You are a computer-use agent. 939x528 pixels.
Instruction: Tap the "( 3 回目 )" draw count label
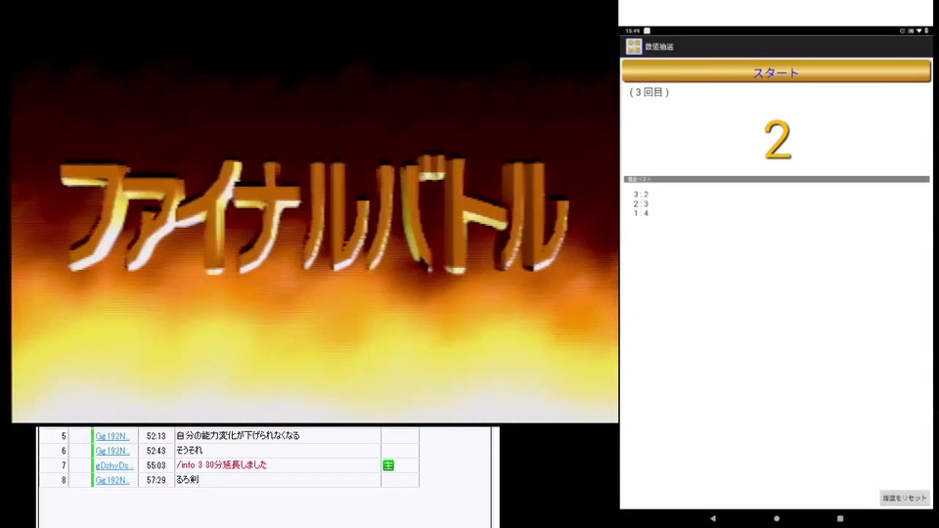click(649, 92)
